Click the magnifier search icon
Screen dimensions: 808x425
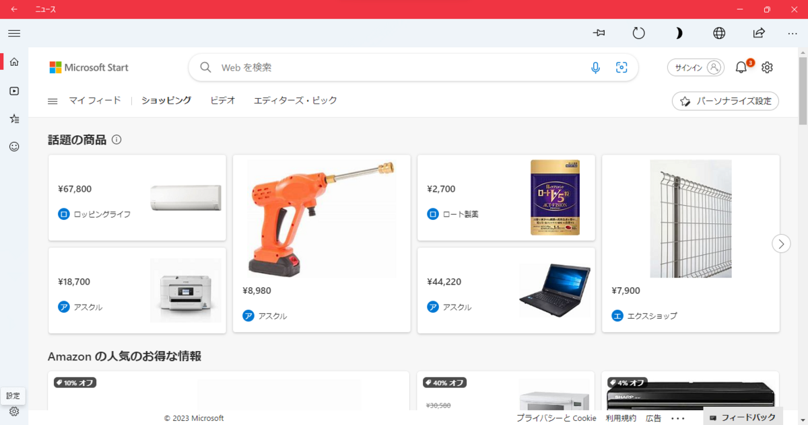click(205, 67)
